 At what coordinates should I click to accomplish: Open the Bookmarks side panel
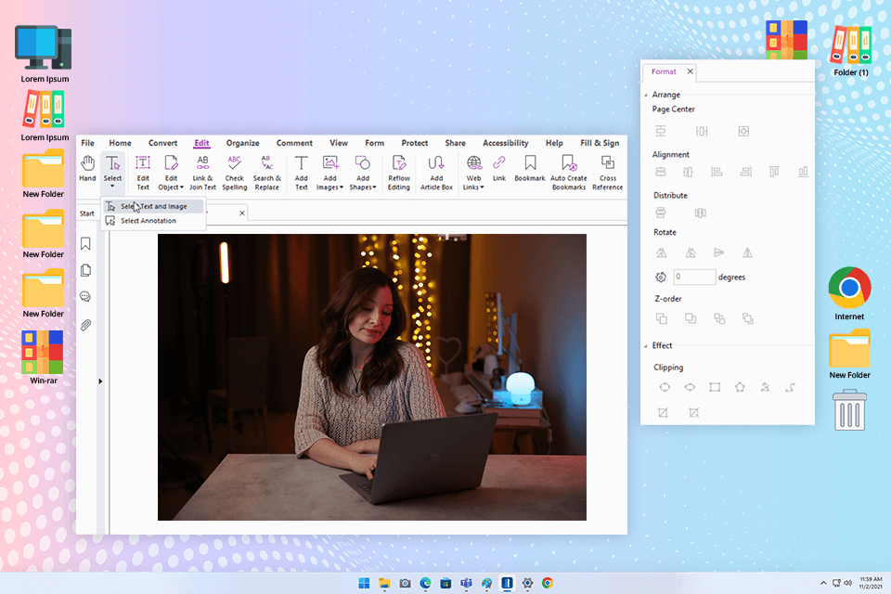pyautogui.click(x=85, y=244)
